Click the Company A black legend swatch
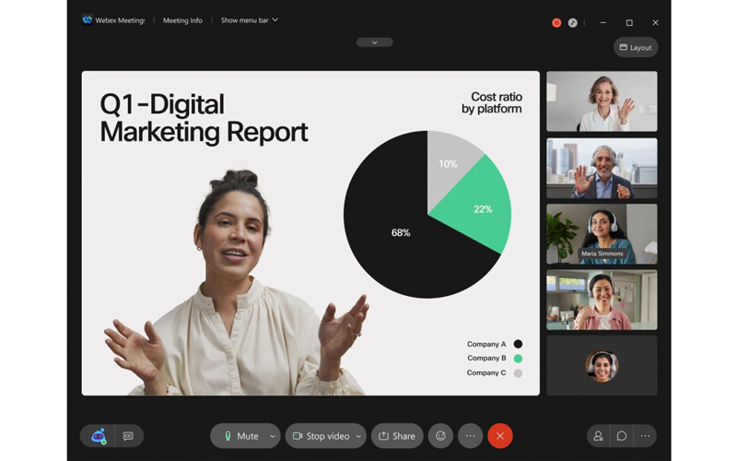737x461 pixels. point(518,344)
